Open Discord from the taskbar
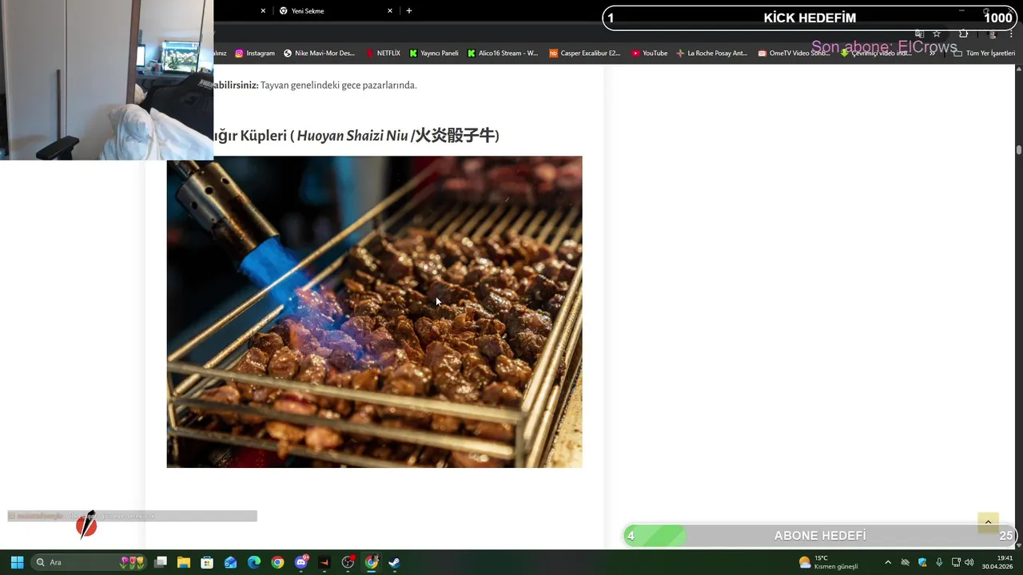The image size is (1023, 575). 301,562
